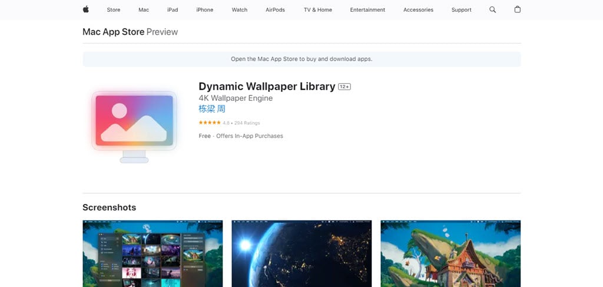Viewport: 603px width, 287px height.
Task: Click the 12+ age rating badge
Action: click(344, 87)
